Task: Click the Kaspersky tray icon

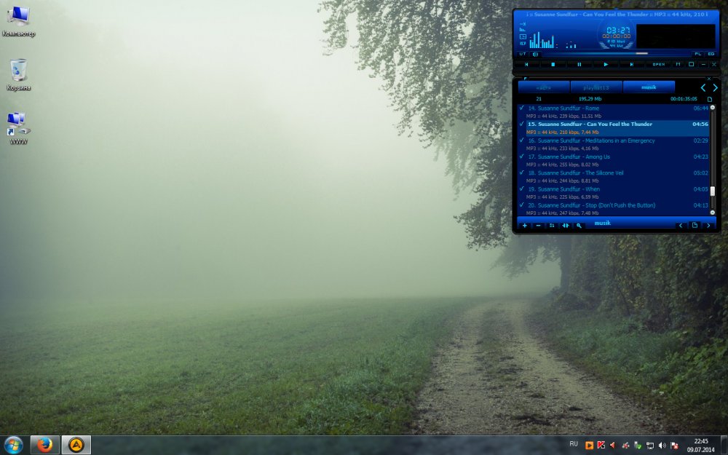Action: tap(601, 446)
